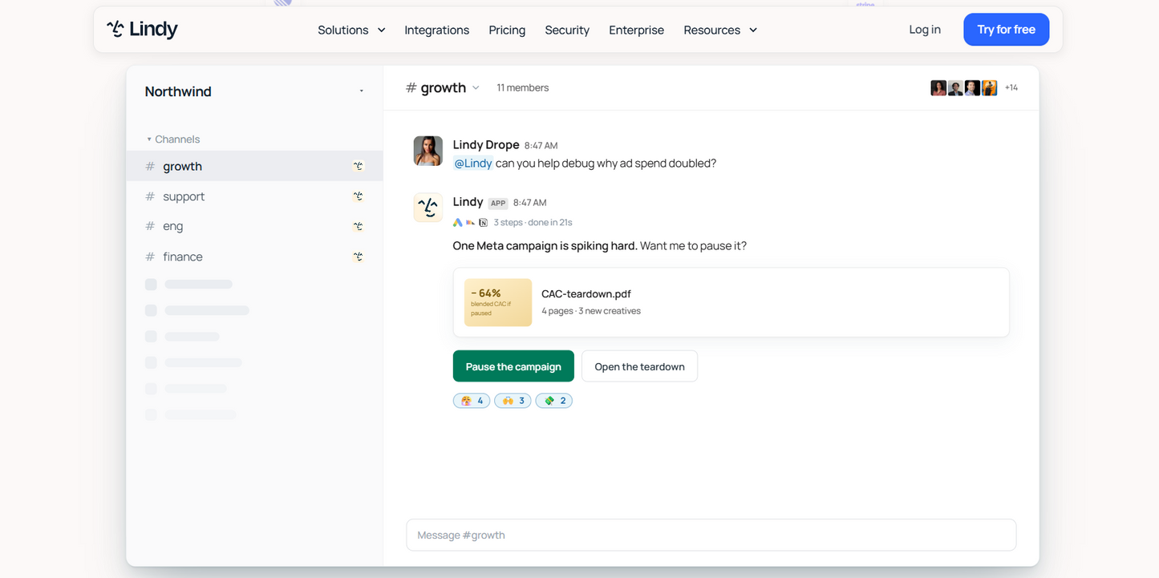1159x578 pixels.
Task: Select the support channel
Action: click(x=254, y=196)
